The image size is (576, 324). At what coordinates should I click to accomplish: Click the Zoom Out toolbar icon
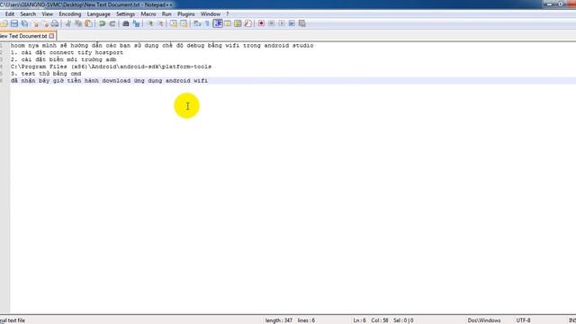[x=160, y=23]
